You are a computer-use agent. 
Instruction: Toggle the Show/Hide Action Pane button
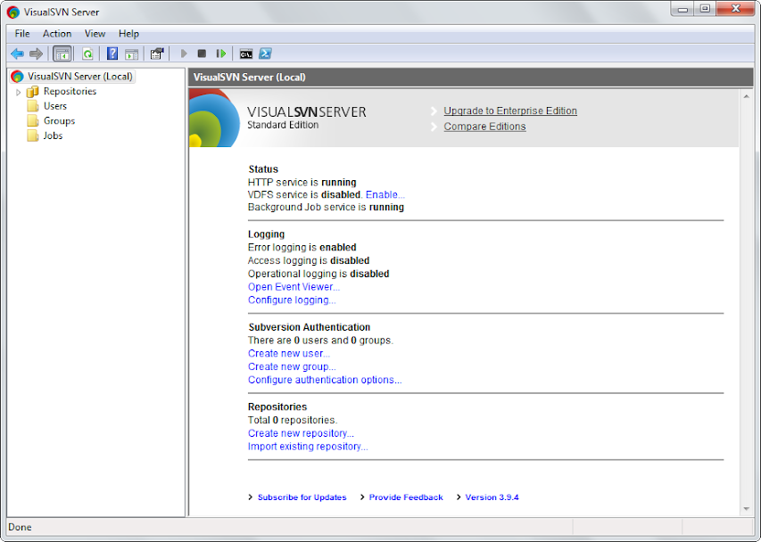[131, 54]
